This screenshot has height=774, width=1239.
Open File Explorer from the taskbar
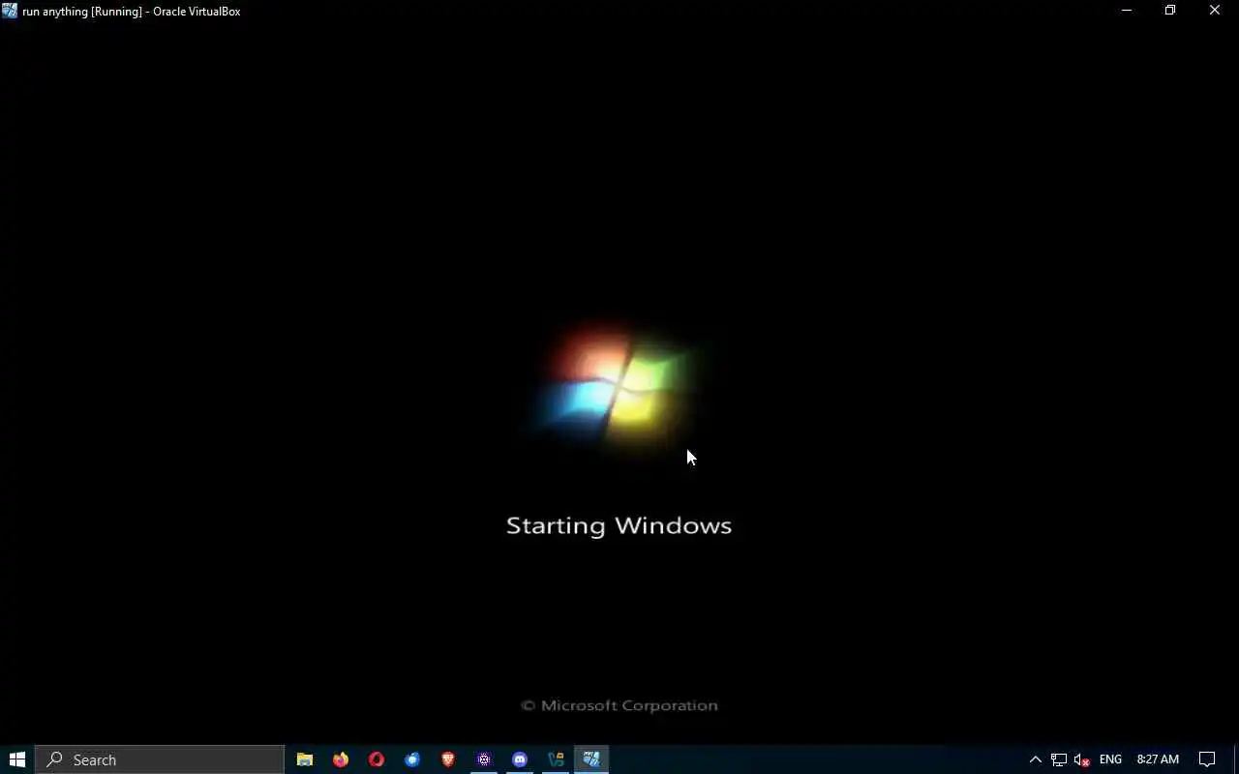click(x=305, y=759)
